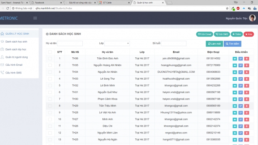Edit record of Trần Đình Đức Anh

pyautogui.click(x=241, y=59)
